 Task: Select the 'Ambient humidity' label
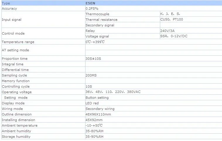pos(16,131)
